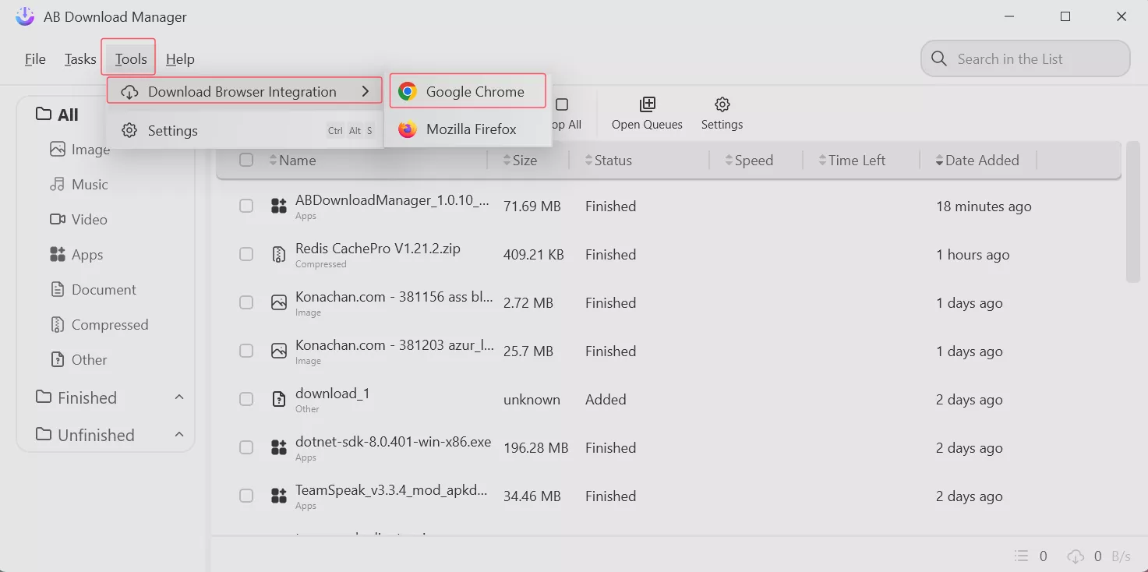The image size is (1148, 572).
Task: Click the Compressed category zip icon
Action: coord(57,325)
